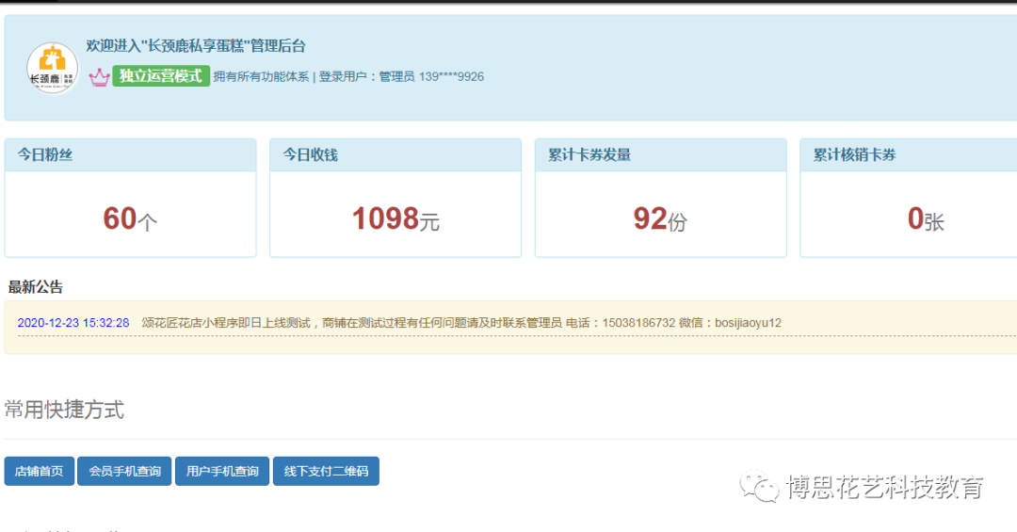Screen dimensions: 1017x532
Task: Click the 长颈鹿 shop logo
Action: [53, 68]
